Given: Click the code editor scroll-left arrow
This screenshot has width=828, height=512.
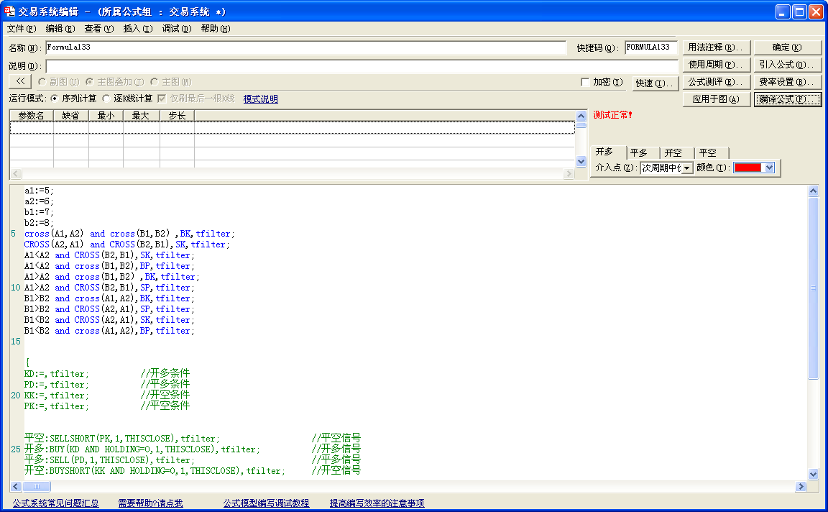Looking at the screenshot, I should click(x=15, y=486).
